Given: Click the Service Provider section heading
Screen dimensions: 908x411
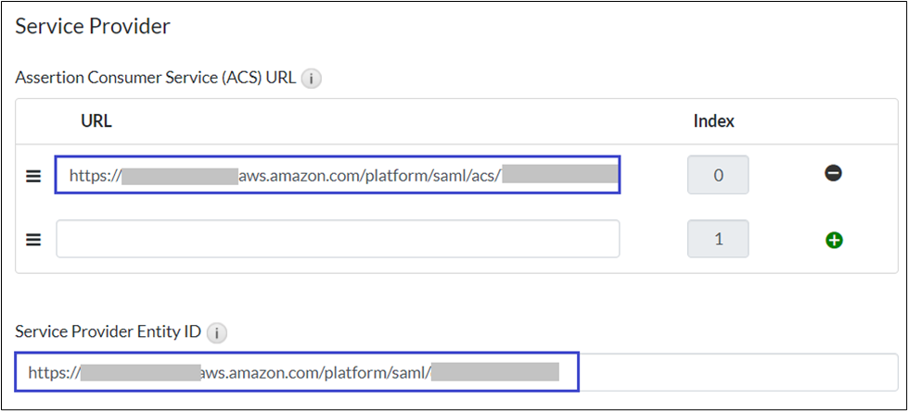Looking at the screenshot, I should (x=93, y=26).
